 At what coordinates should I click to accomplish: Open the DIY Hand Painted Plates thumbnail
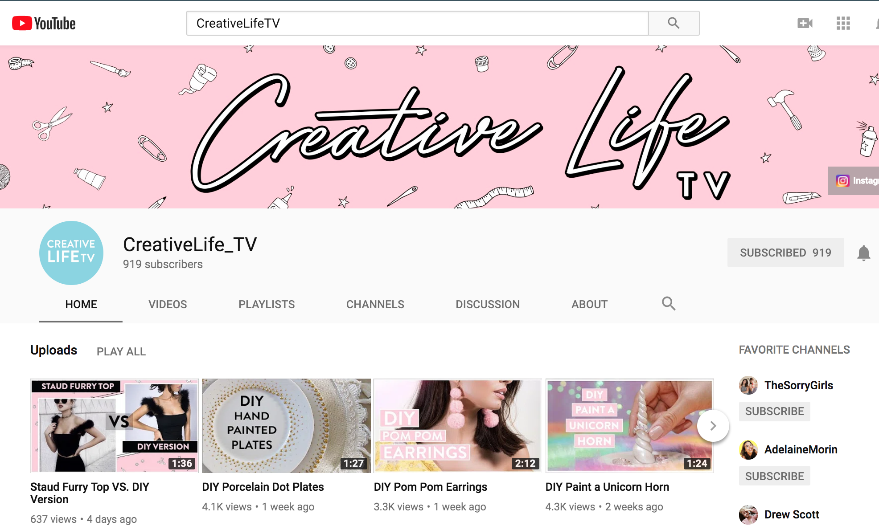[x=286, y=426]
